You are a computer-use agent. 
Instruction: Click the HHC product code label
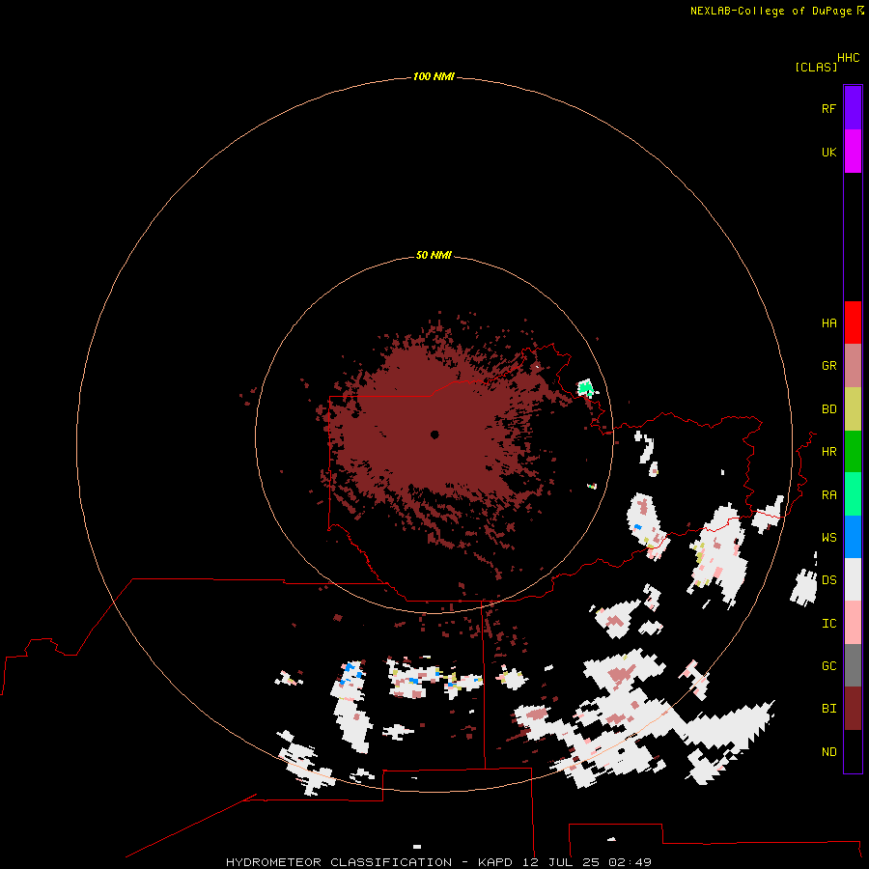pyautogui.click(x=848, y=58)
